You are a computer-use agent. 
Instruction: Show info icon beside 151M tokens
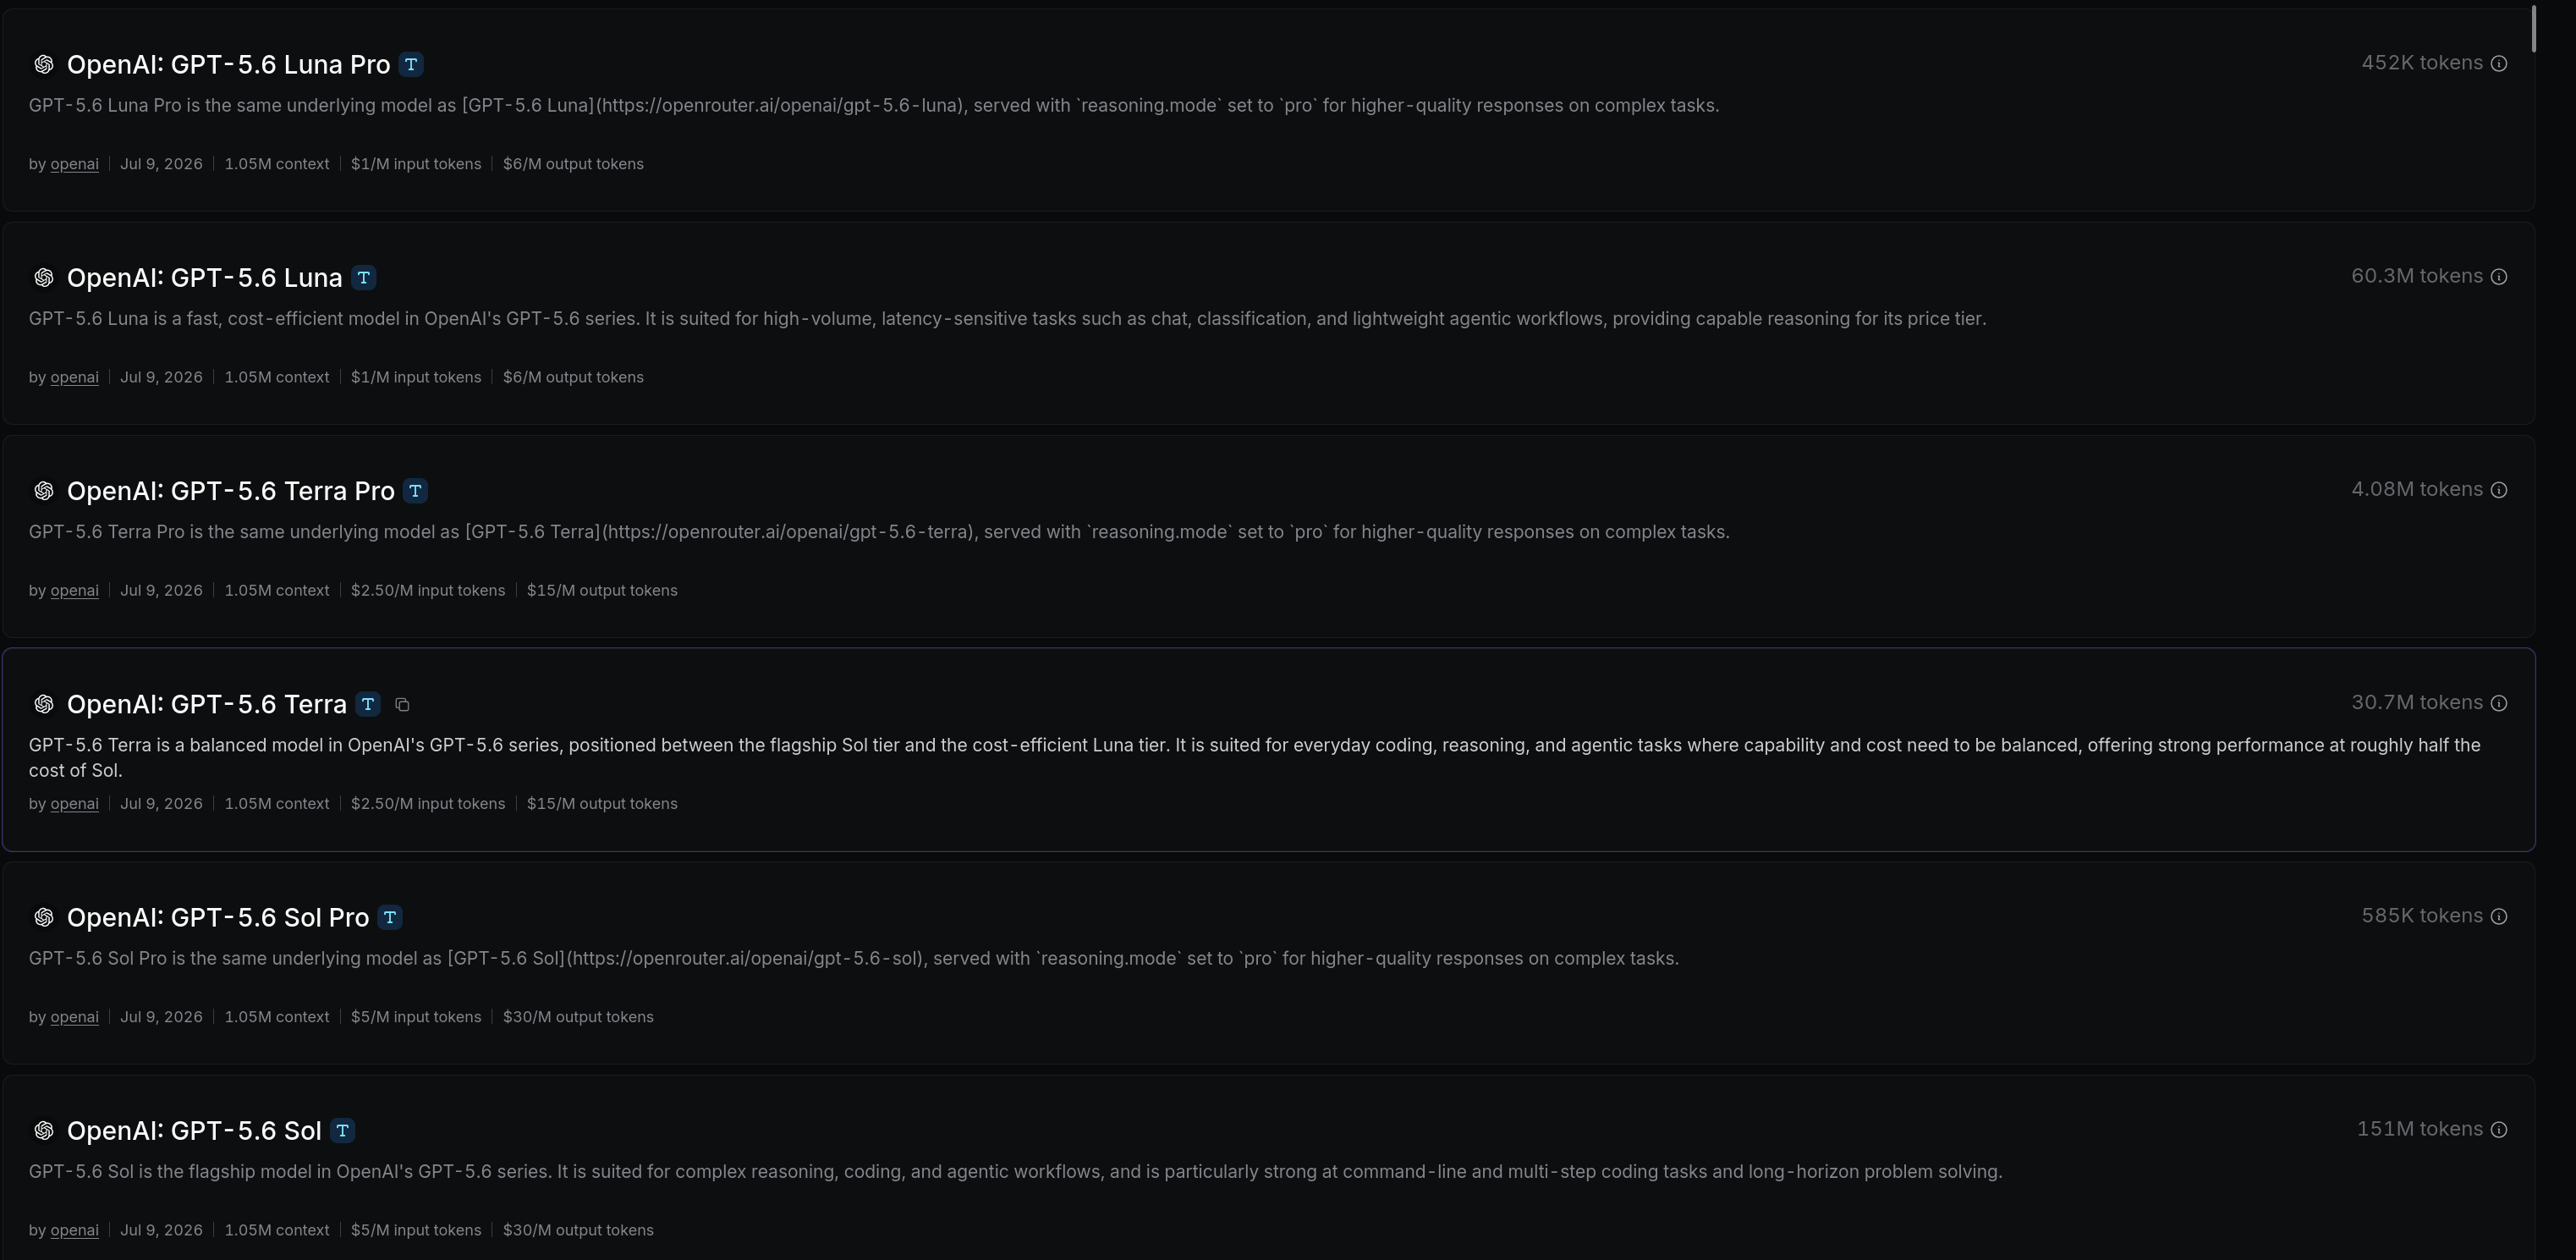coord(2498,1130)
